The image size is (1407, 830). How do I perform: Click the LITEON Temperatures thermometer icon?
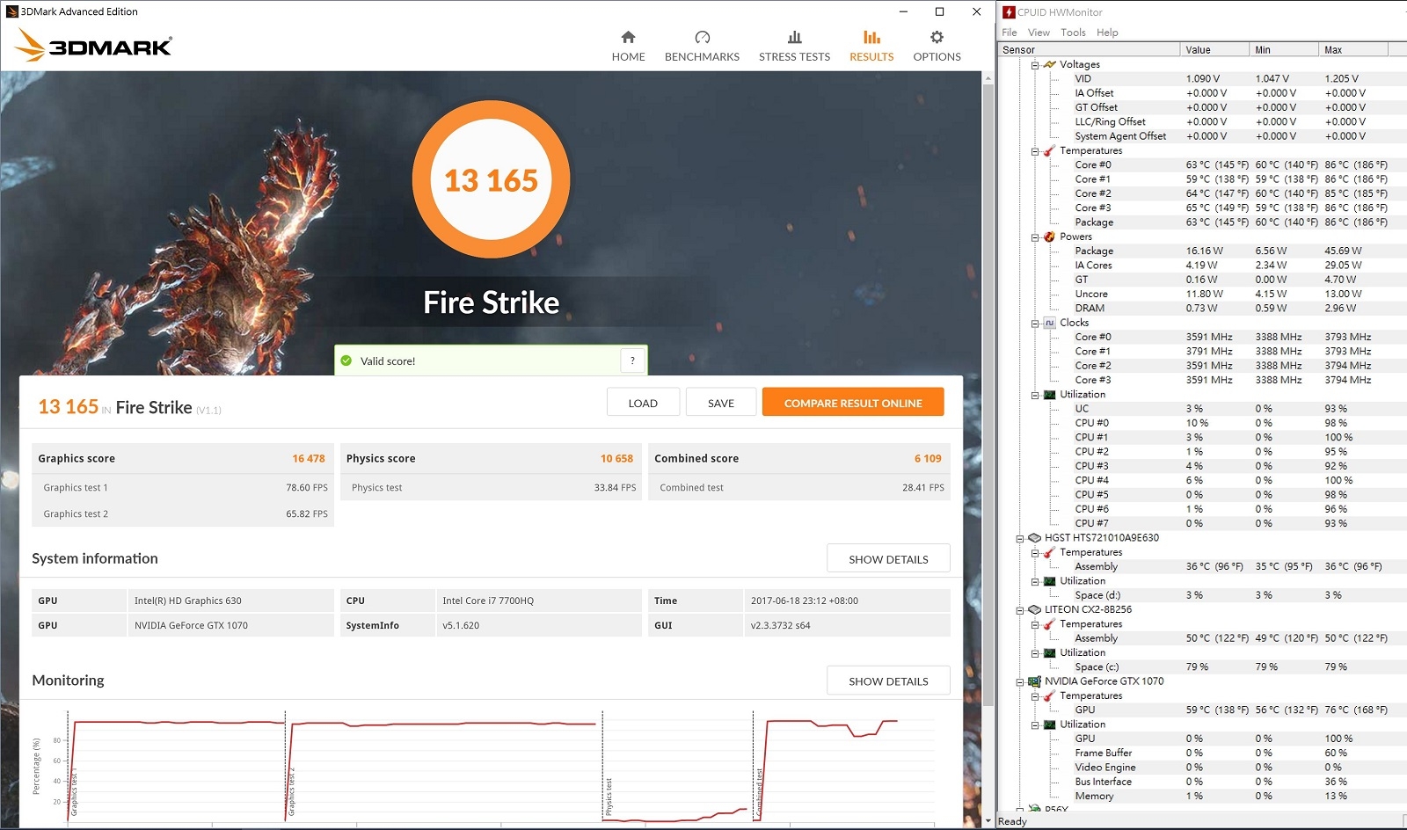point(1049,624)
